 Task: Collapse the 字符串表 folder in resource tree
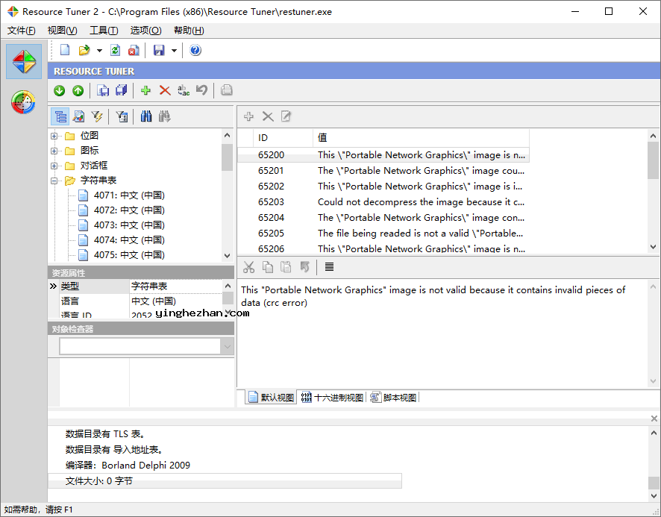pyautogui.click(x=54, y=181)
